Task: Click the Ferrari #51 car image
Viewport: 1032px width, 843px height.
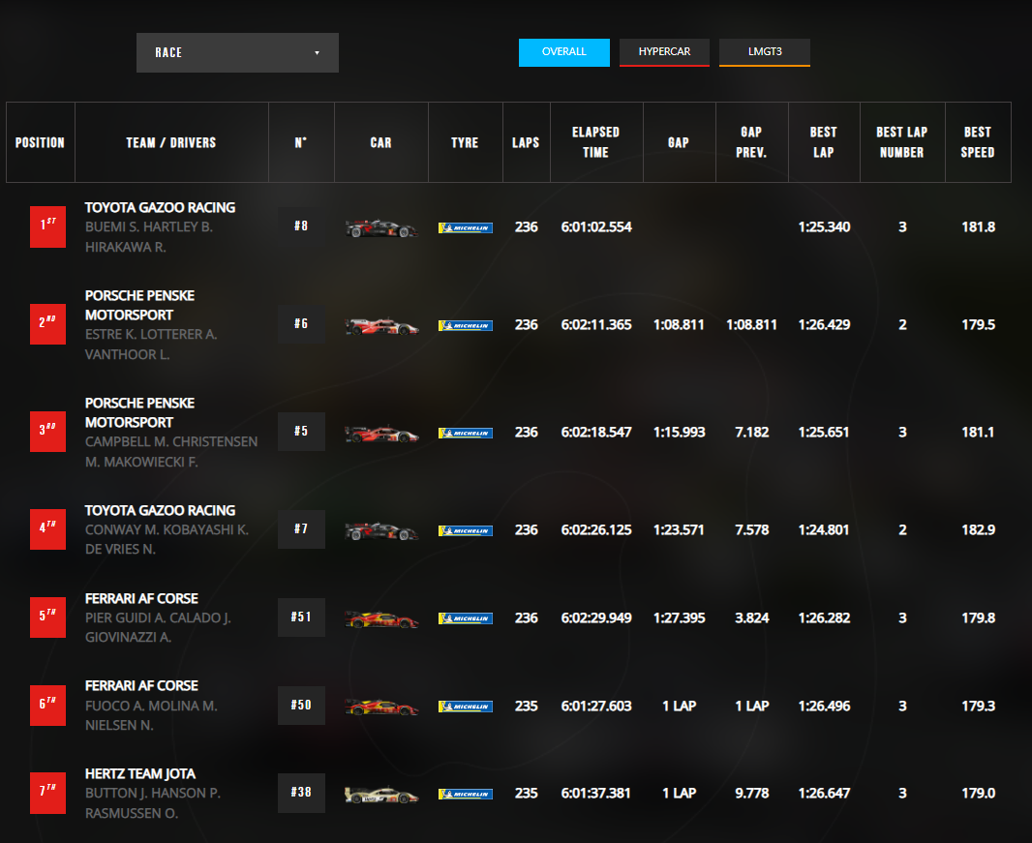Action: pyautogui.click(x=381, y=618)
